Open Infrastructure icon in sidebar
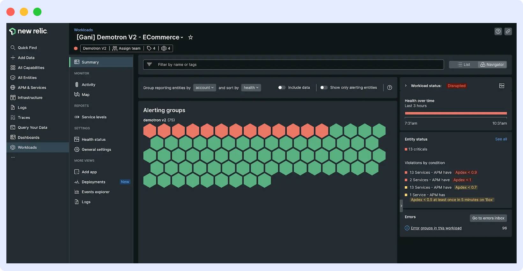523x271 pixels. tap(13, 97)
